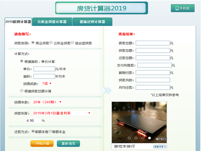Close the advertisement with X icon

[165, 139]
